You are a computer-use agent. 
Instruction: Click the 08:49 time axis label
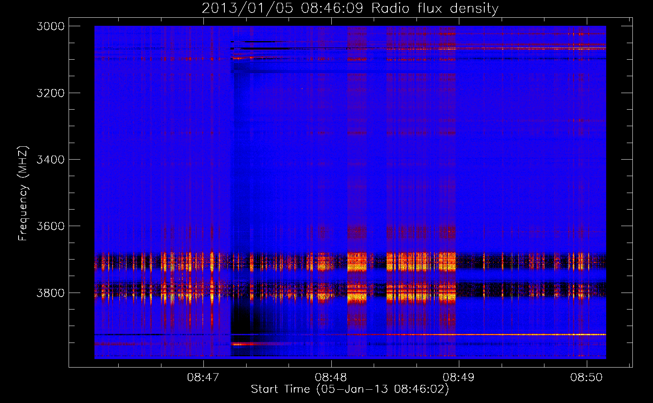(458, 378)
